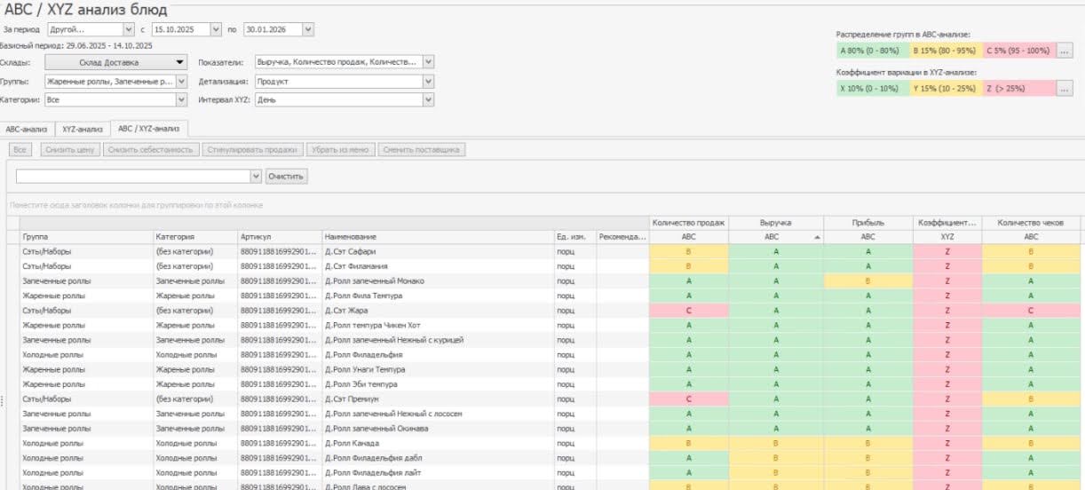Select the row 'Д.Сэт Филамания'
Image resolution: width=1085 pixels, height=490 pixels.
point(549,266)
